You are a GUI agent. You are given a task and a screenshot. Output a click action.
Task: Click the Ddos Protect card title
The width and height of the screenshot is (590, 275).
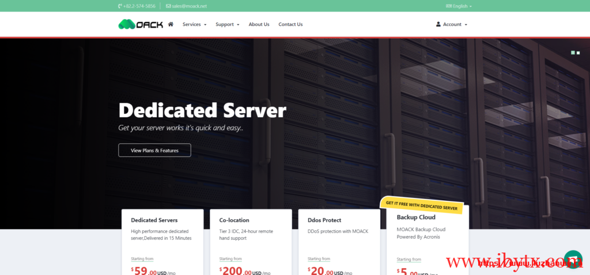coord(324,220)
